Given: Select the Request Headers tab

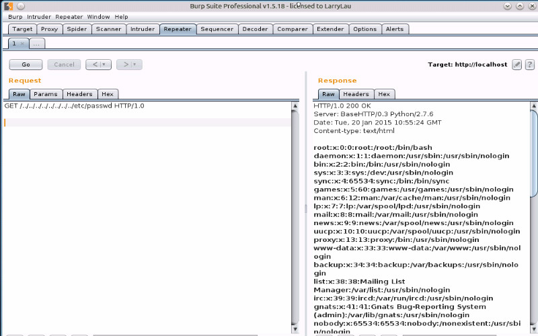Looking at the screenshot, I should point(79,94).
